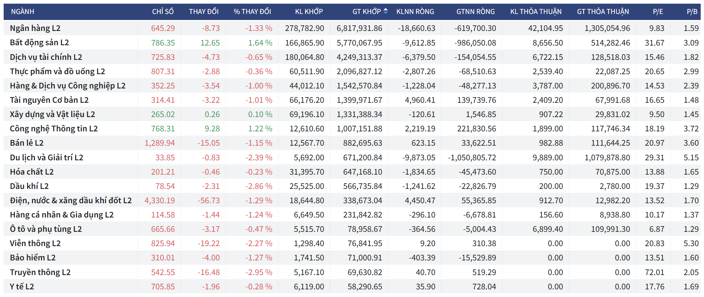Click the P/B column header

click(692, 12)
